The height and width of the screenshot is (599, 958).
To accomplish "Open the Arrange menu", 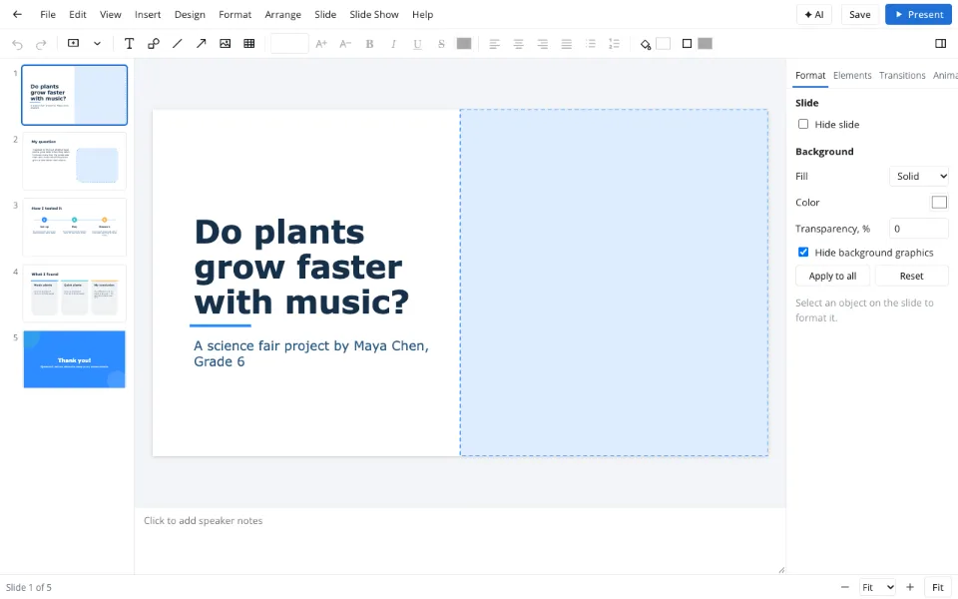I will 282,14.
